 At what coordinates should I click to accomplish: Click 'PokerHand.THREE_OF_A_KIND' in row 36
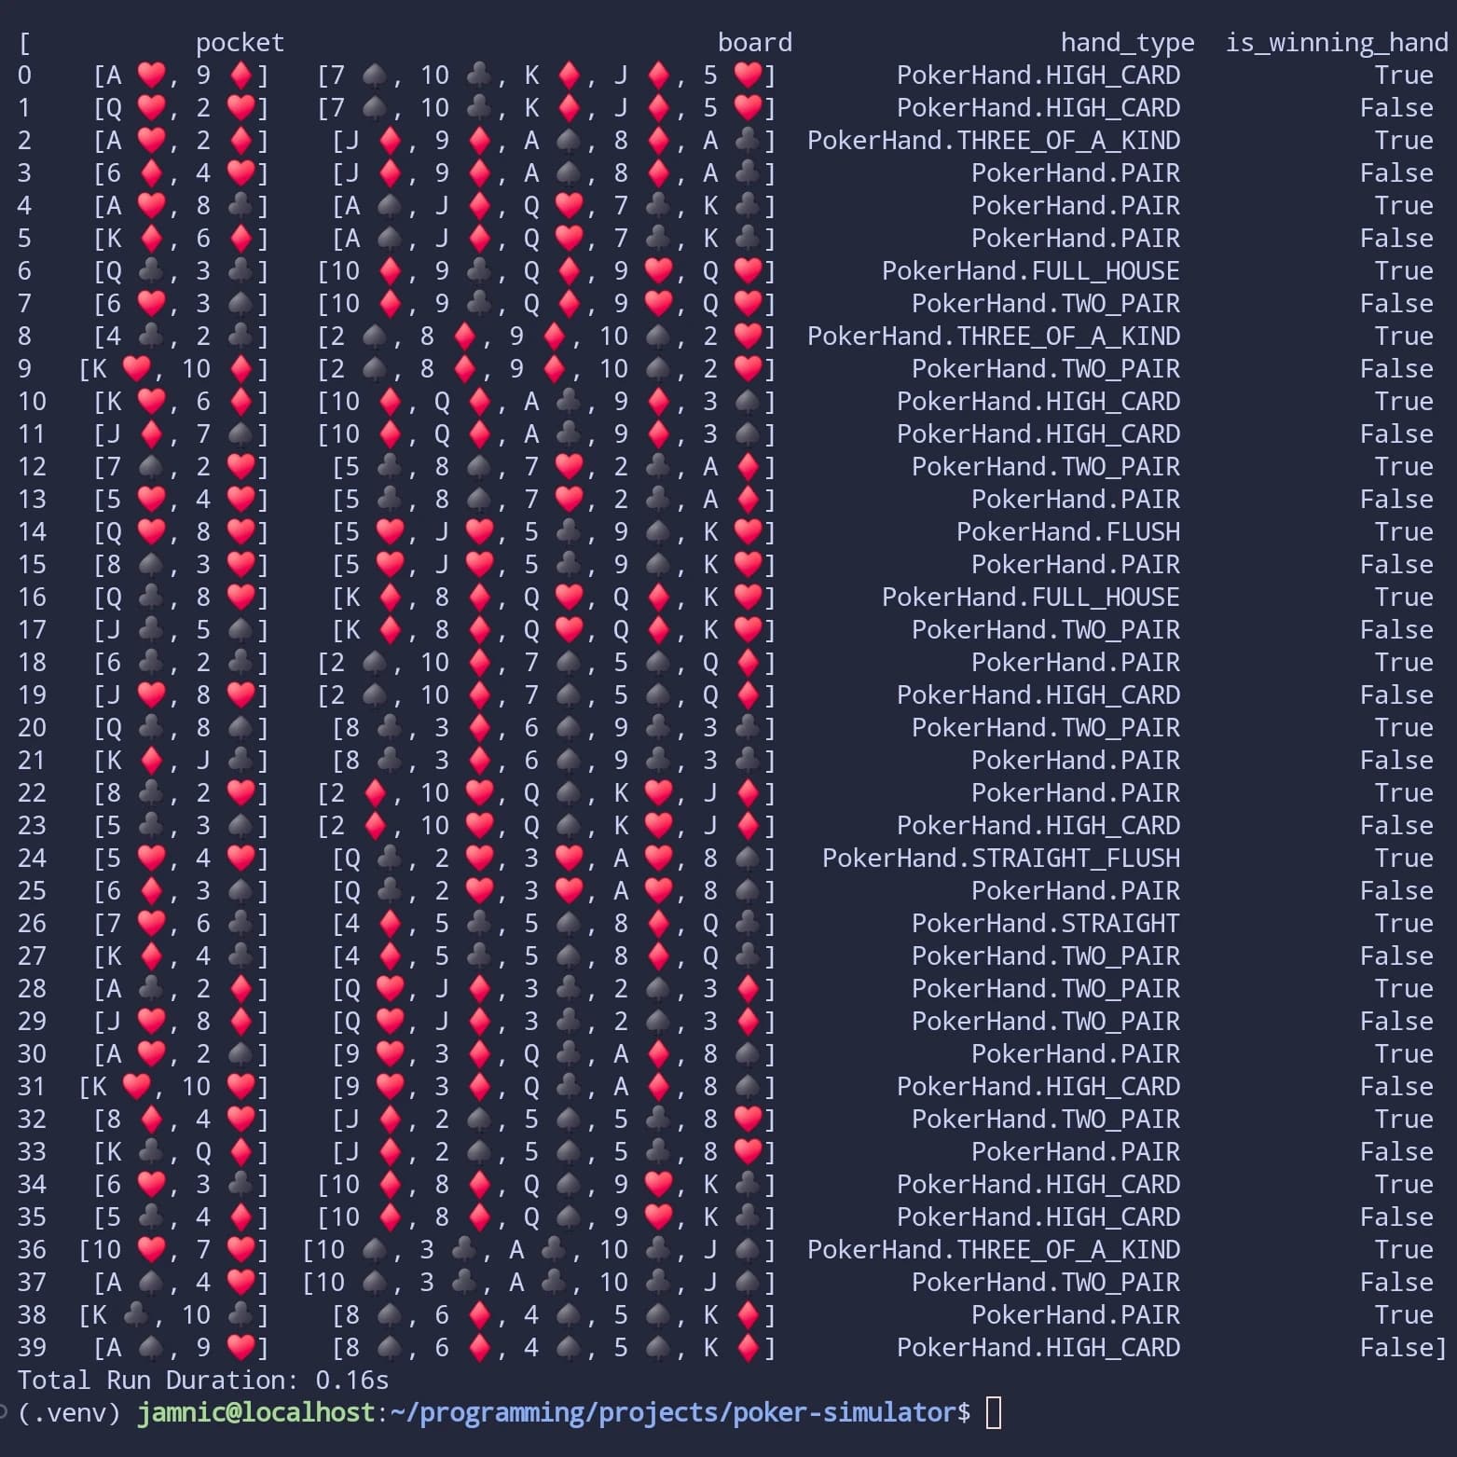point(994,1250)
